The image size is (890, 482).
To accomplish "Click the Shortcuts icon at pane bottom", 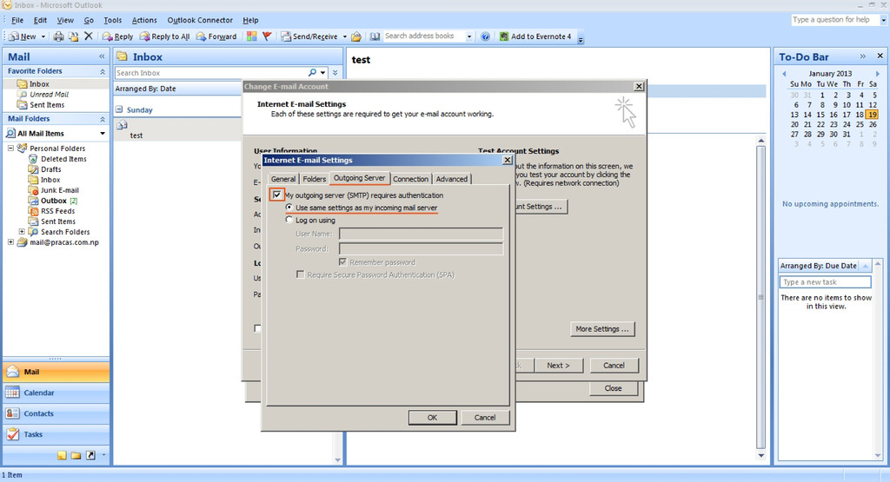I will [x=90, y=455].
